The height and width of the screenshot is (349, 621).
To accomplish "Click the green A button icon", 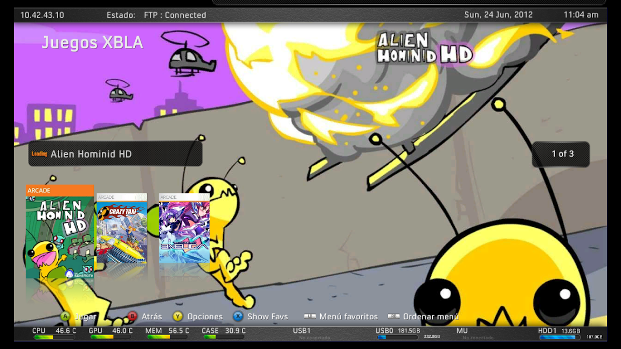I will click(x=65, y=317).
